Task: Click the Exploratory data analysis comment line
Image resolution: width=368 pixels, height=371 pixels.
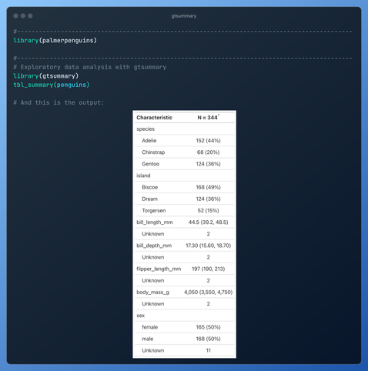Action: [90, 67]
